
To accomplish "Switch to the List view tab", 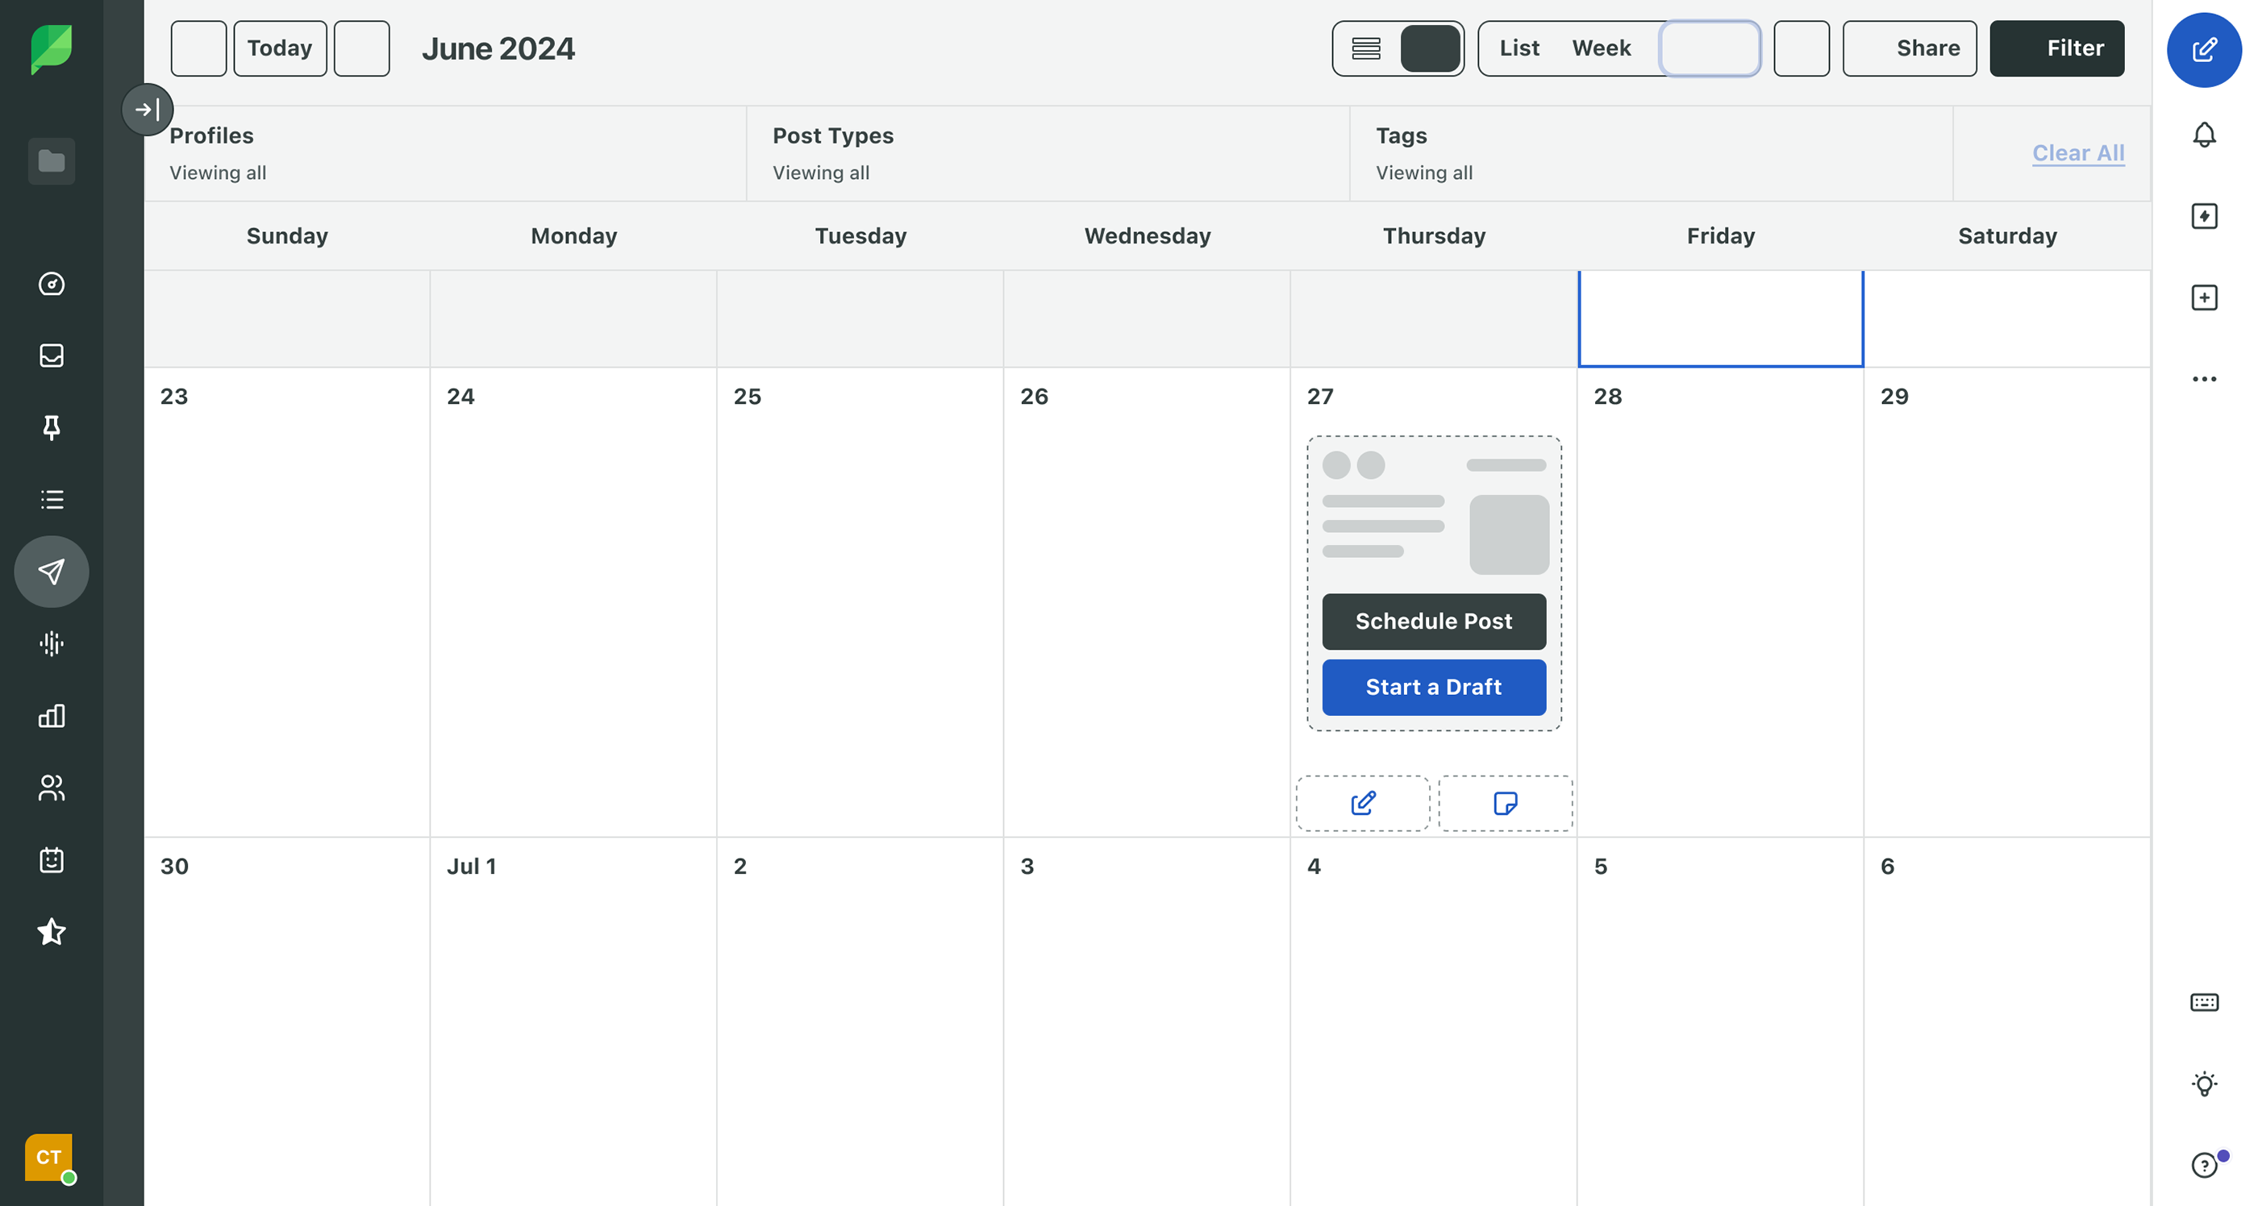I will pyautogui.click(x=1519, y=48).
